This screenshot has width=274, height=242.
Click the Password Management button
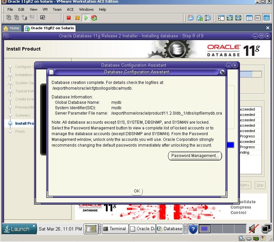click(x=195, y=156)
